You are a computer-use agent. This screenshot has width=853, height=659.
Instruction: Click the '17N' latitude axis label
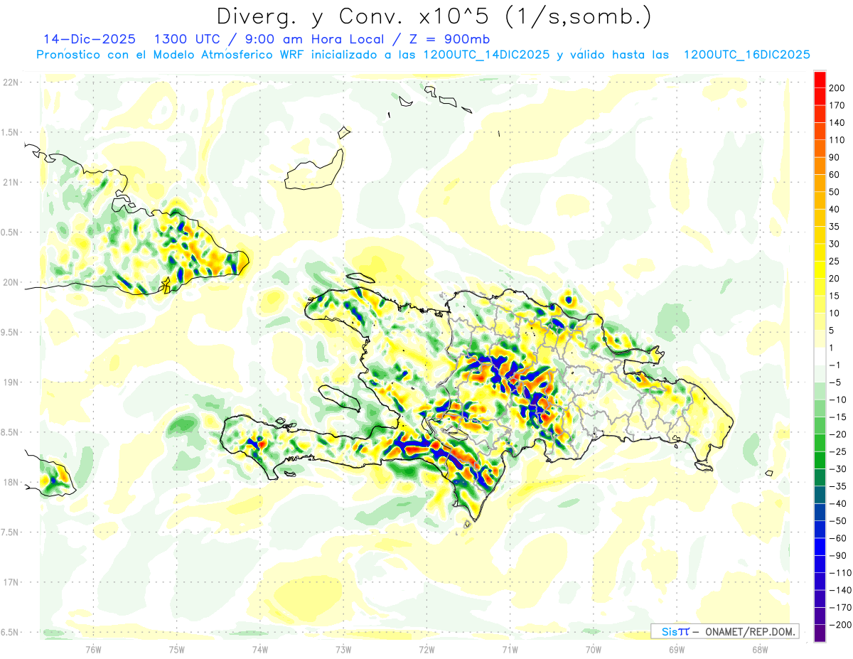[10, 582]
